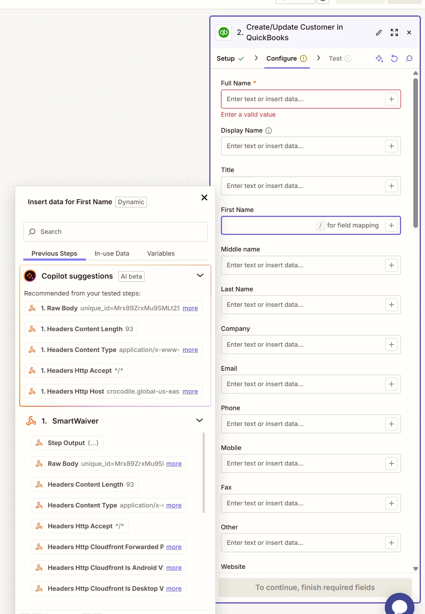Open the chat support bubble
425x614 pixels.
coord(400,605)
